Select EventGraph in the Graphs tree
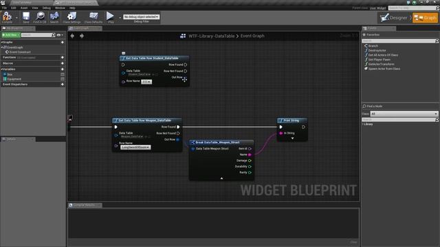 point(15,47)
